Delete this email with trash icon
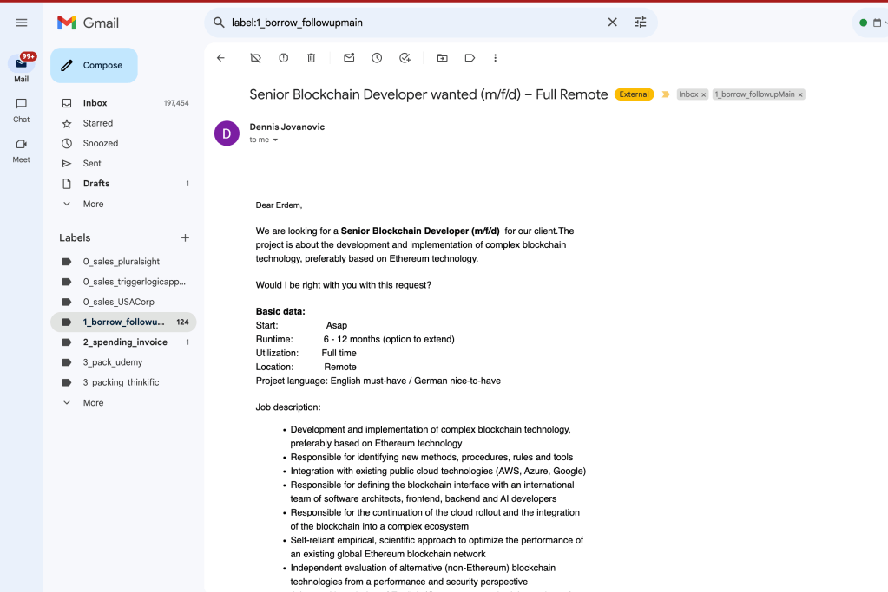The width and height of the screenshot is (888, 592). (x=311, y=58)
